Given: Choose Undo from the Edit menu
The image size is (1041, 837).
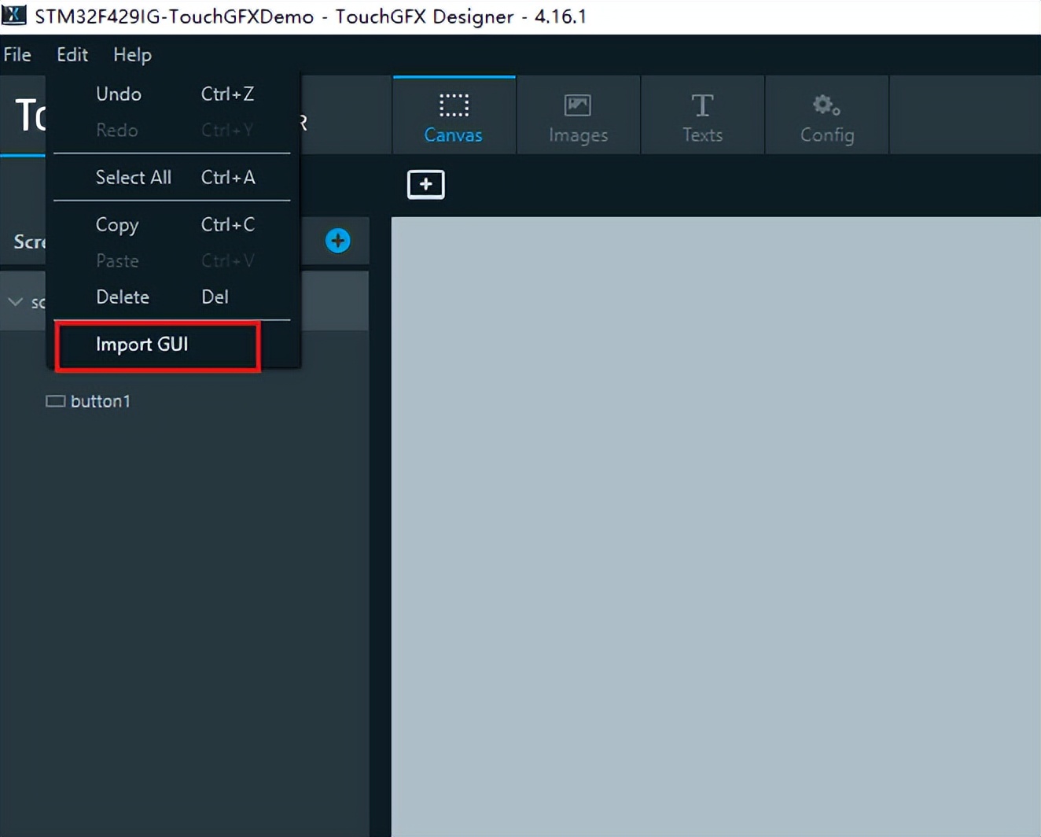Looking at the screenshot, I should pyautogui.click(x=172, y=94).
